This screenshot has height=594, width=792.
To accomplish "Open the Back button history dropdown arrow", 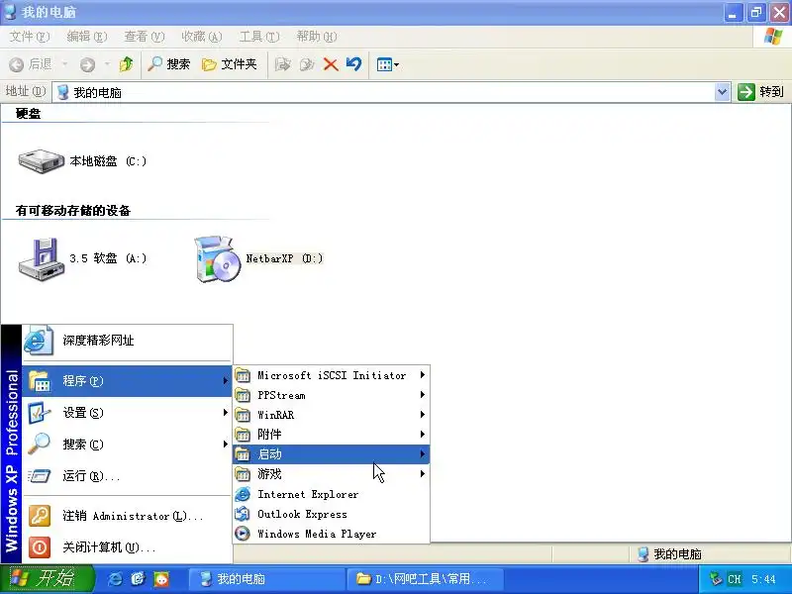I will click(64, 64).
